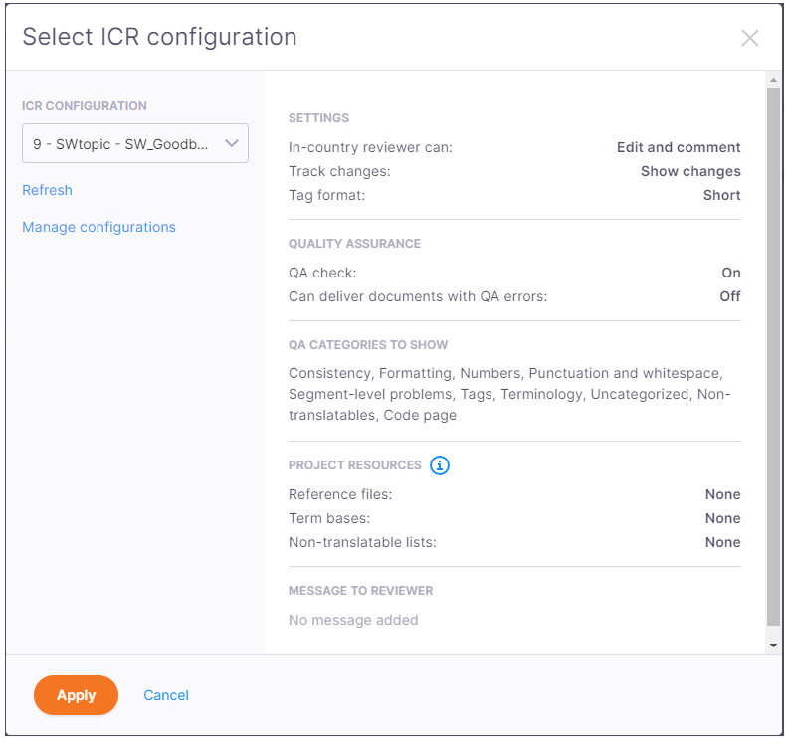Click the QA categories list text
The height and width of the screenshot is (738, 785).
click(x=507, y=394)
